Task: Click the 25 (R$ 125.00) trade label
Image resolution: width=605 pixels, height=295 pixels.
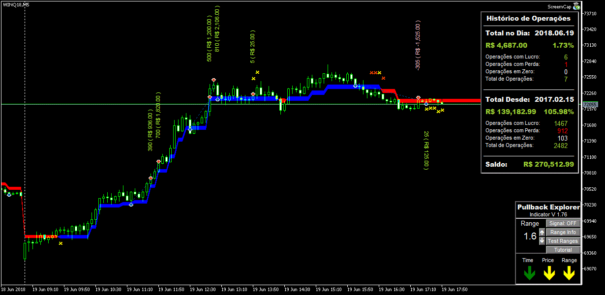Action: coord(426,150)
